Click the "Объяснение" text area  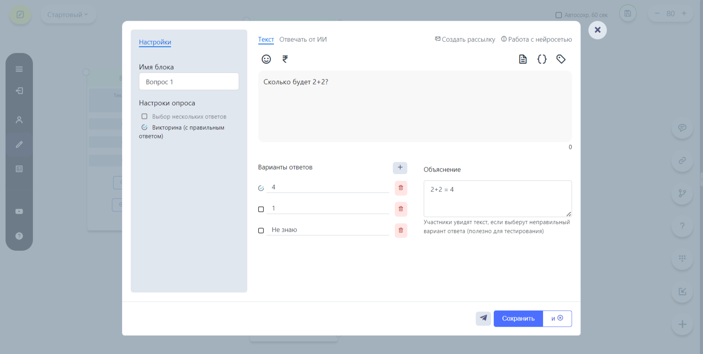click(x=498, y=198)
